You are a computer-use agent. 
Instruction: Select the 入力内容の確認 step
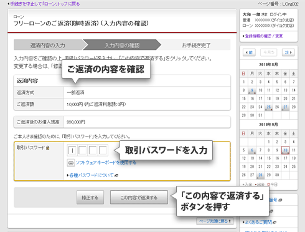click(122, 45)
